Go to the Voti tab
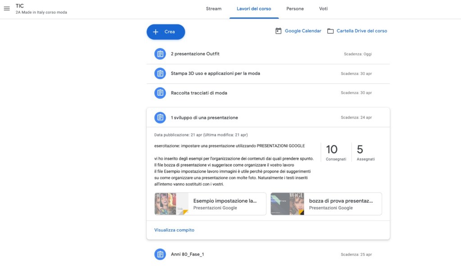 [323, 9]
